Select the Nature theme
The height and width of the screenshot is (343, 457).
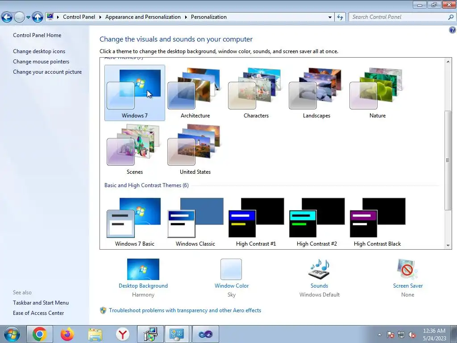[377, 93]
